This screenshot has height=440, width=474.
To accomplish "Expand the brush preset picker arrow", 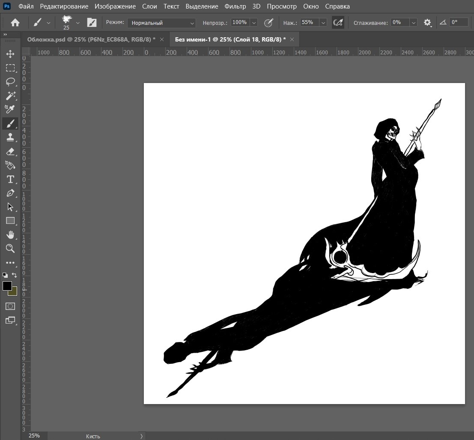I will pos(78,23).
